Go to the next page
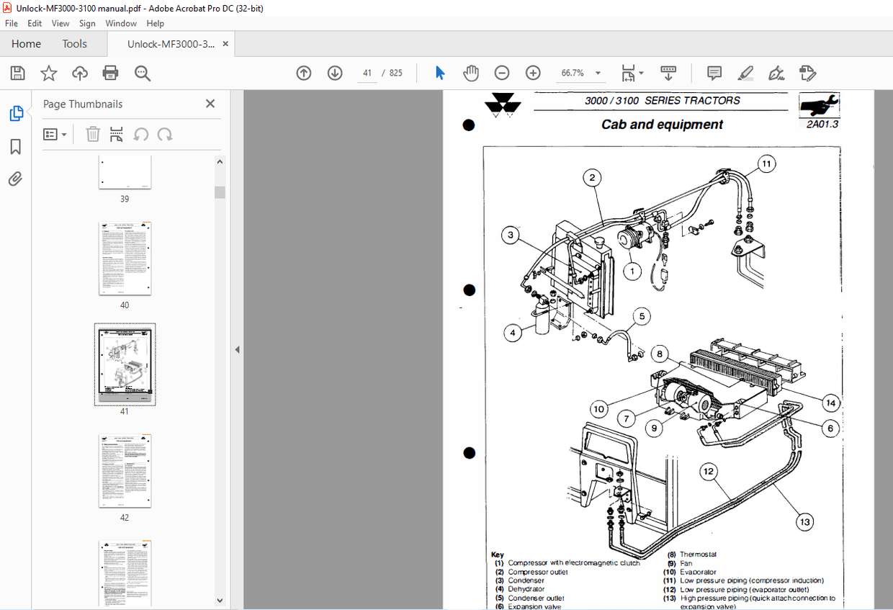 335,73
